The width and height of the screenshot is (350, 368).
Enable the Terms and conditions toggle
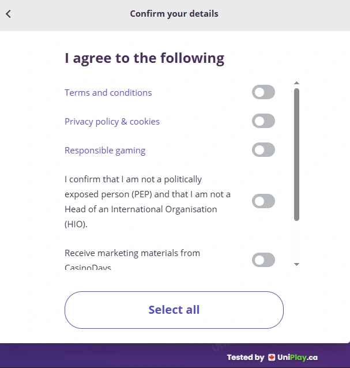point(264,92)
